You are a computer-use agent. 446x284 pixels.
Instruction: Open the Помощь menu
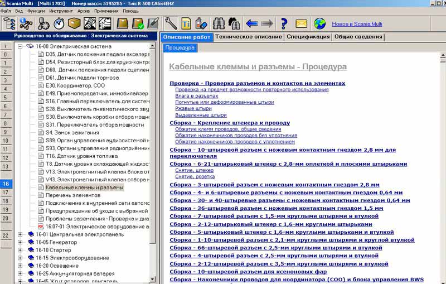tap(130, 11)
